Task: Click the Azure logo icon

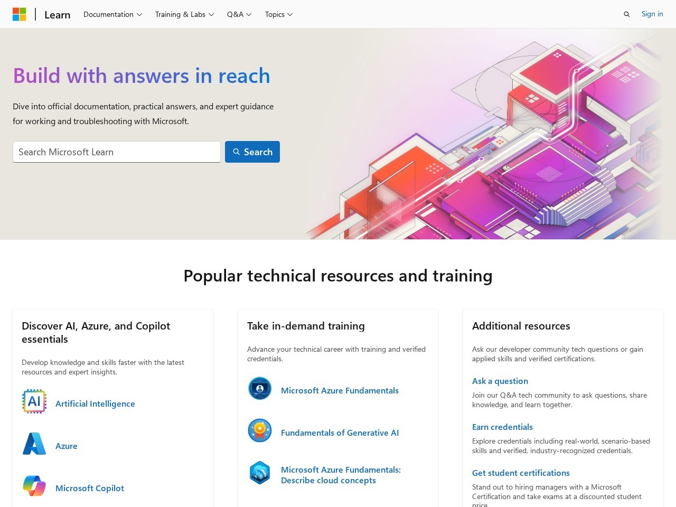Action: point(34,444)
